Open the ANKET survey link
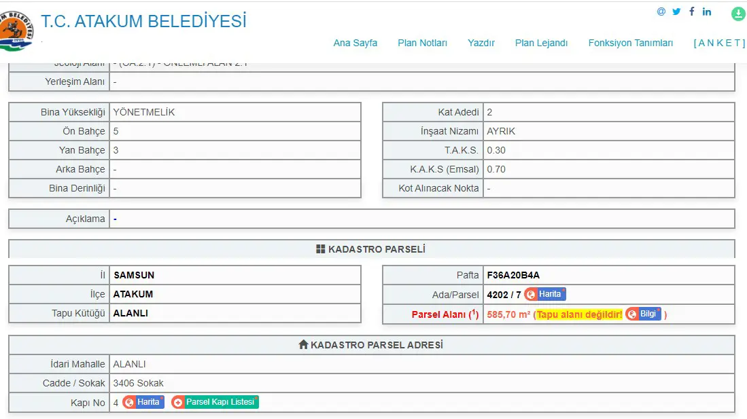This screenshot has height=419, width=747. pos(719,43)
